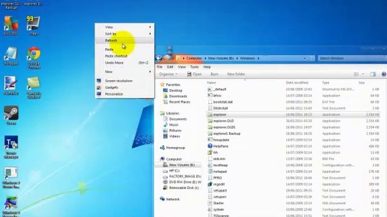The width and height of the screenshot is (387, 217).
Task: Open the view options dropdown arrow
Action: point(363,74)
